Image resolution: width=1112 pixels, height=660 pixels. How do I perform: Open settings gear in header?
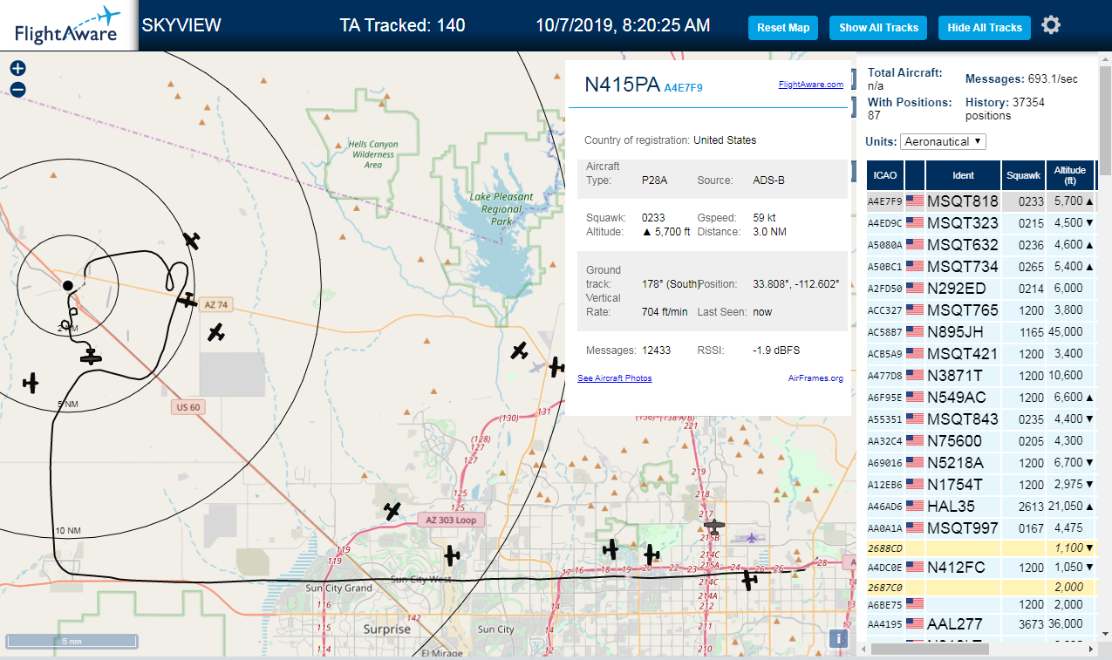pos(1051,25)
